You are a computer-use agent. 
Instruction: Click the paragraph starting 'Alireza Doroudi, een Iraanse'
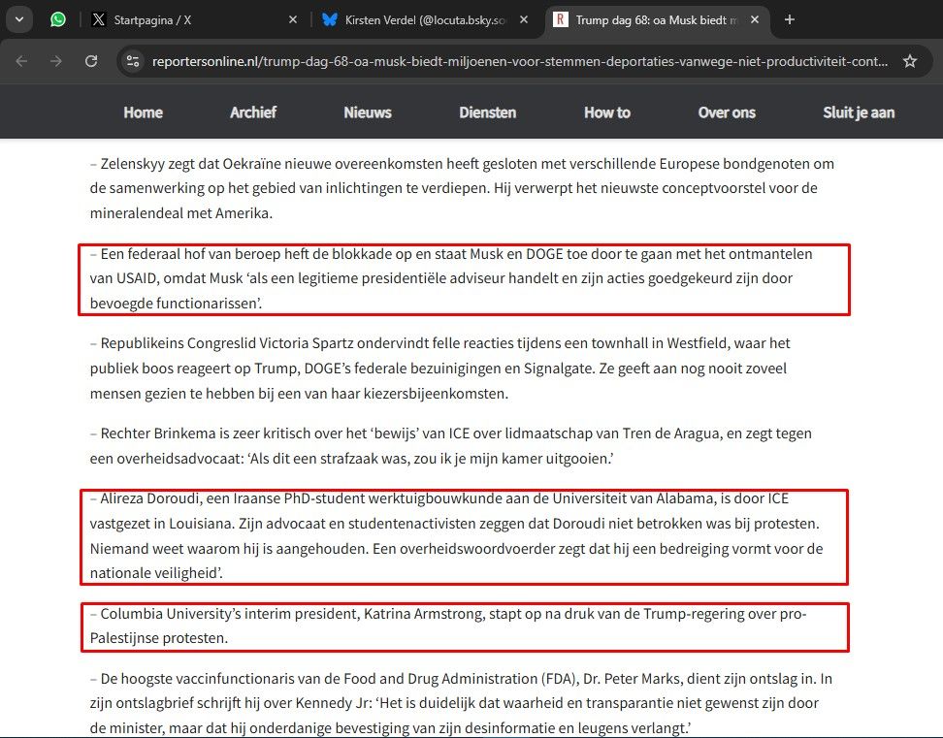tap(457, 535)
